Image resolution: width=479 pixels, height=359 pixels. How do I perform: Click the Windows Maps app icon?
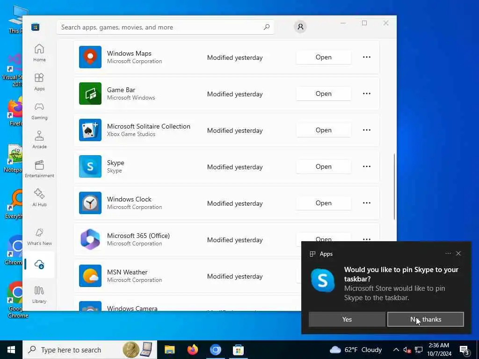pos(90,57)
